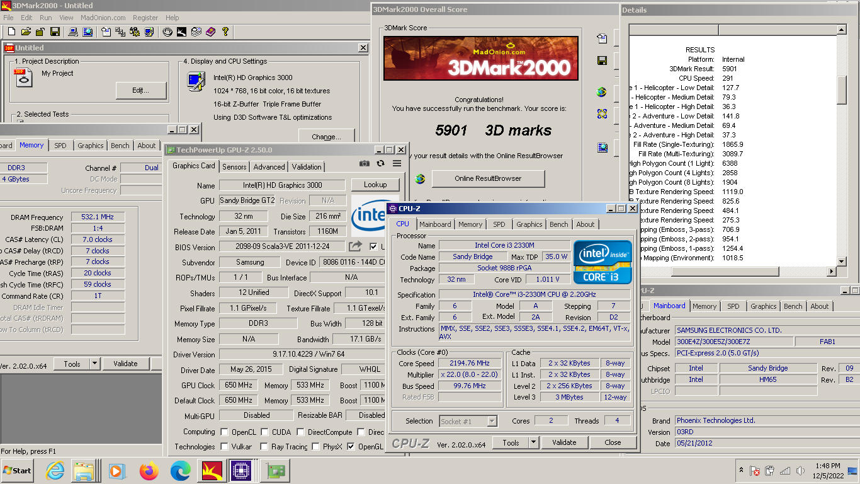Click the Online ResultBrowser button
This screenshot has width=860, height=484.
tap(488, 178)
